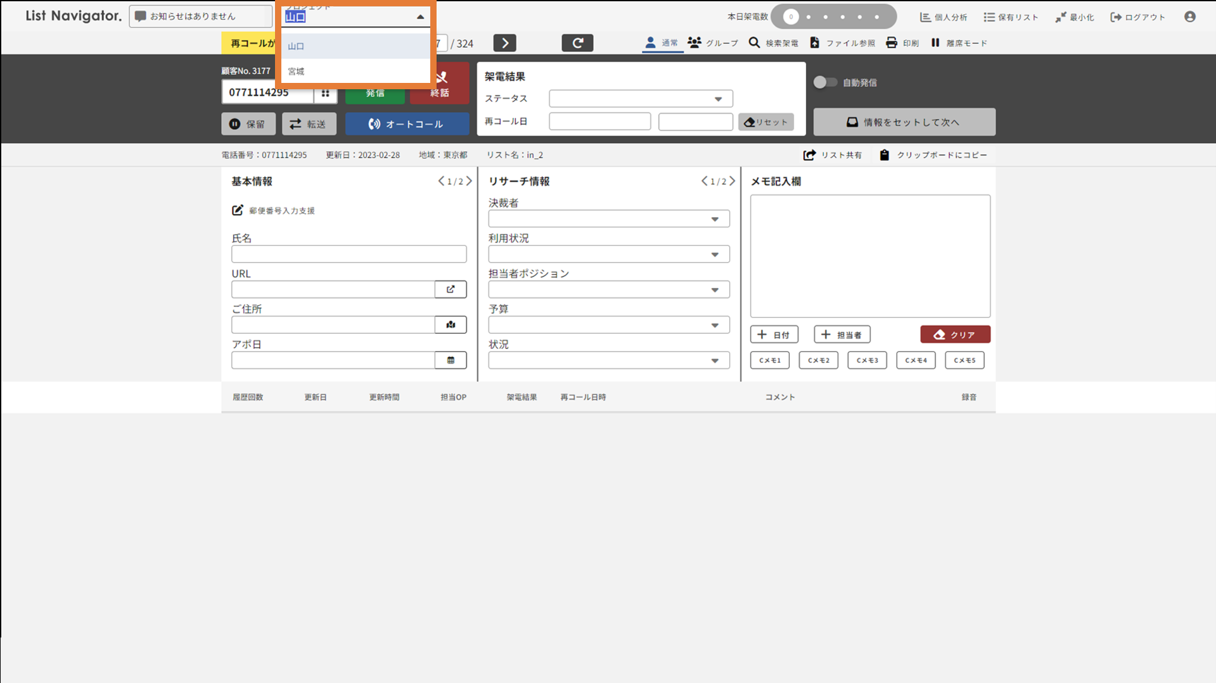Switch to グループ mode tab
The height and width of the screenshot is (683, 1216).
(713, 43)
